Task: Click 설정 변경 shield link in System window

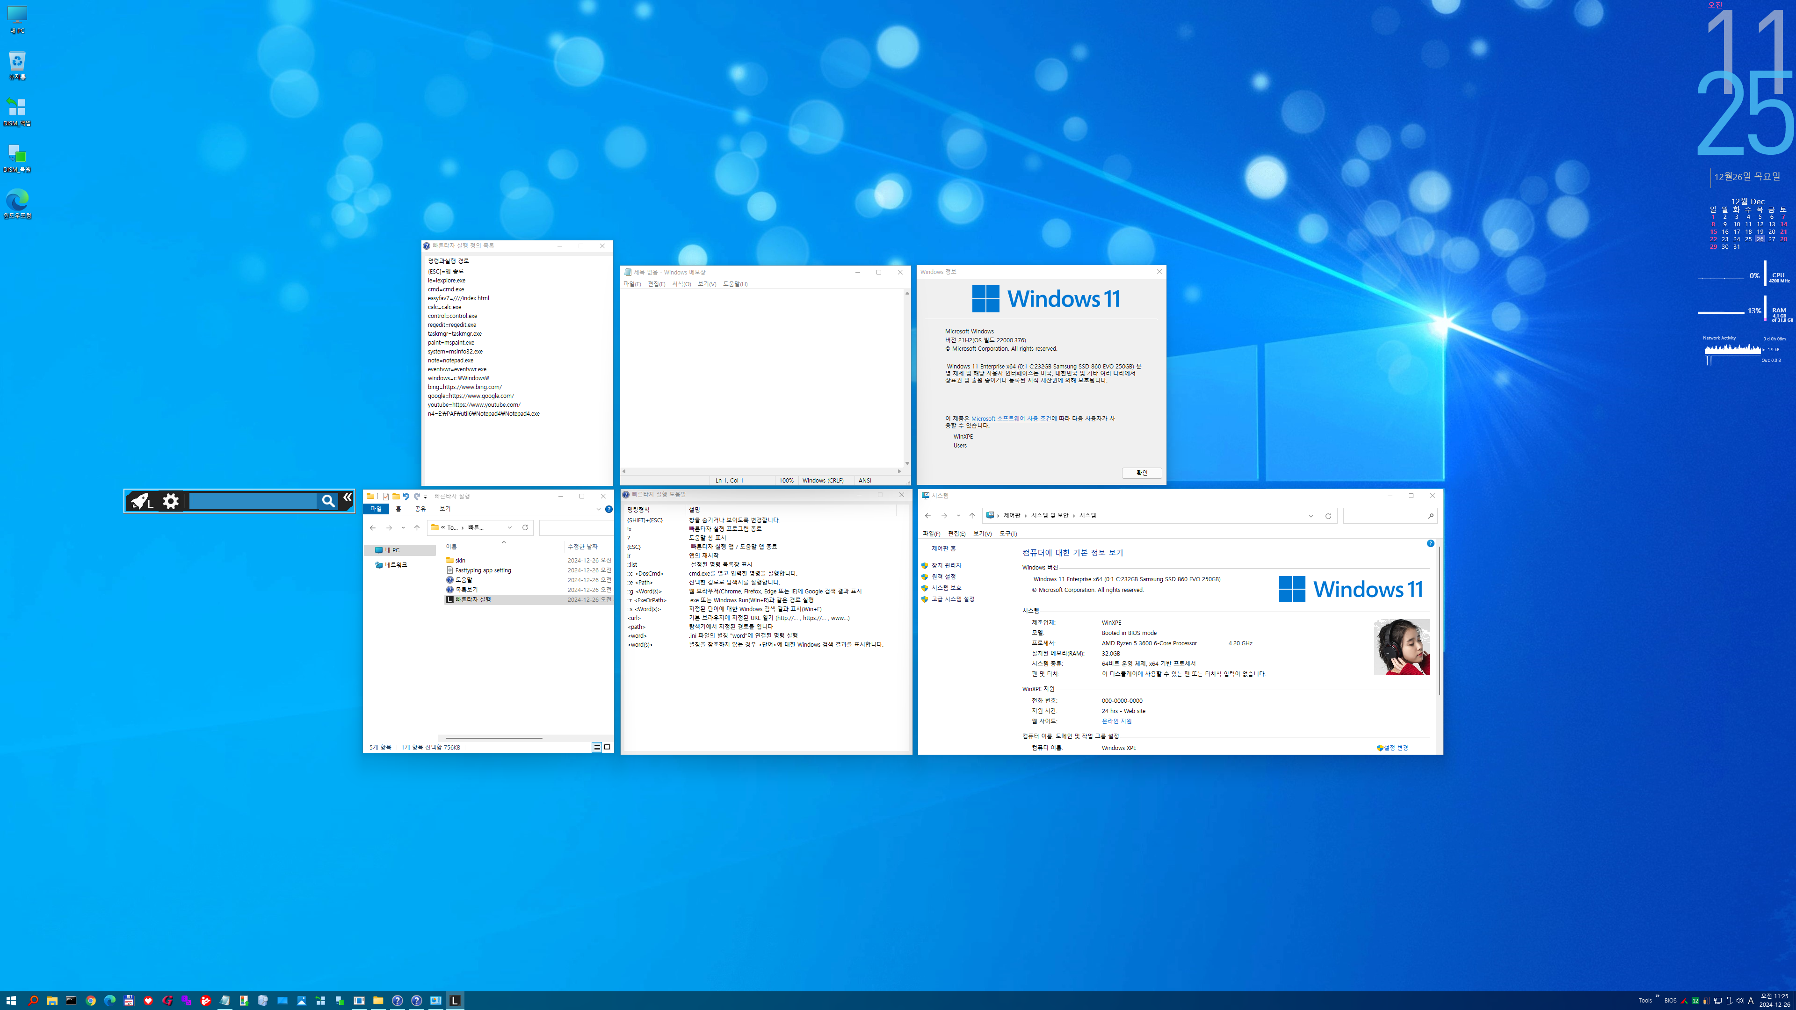Action: [1393, 747]
